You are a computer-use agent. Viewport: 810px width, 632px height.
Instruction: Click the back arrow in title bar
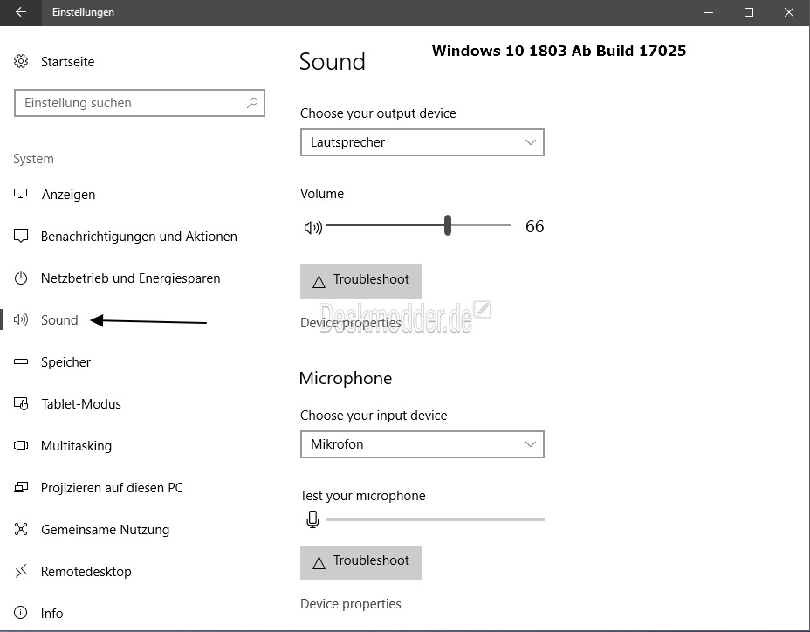pos(21,12)
